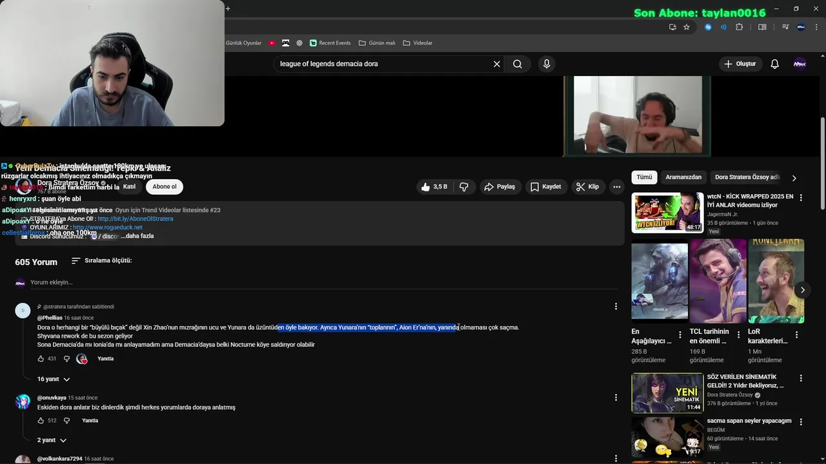The image size is (826, 464).
Task: Open a new browser tab
Action: (x=228, y=8)
